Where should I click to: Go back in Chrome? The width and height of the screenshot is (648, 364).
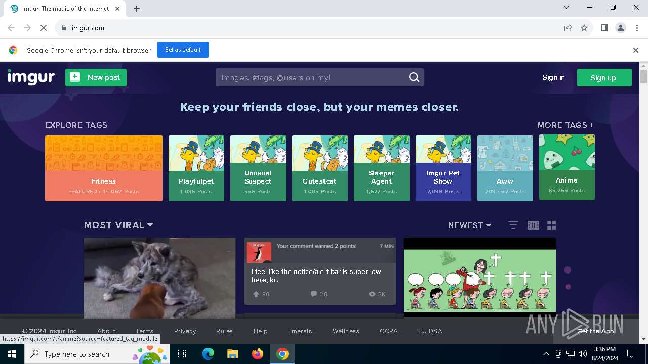[x=11, y=28]
